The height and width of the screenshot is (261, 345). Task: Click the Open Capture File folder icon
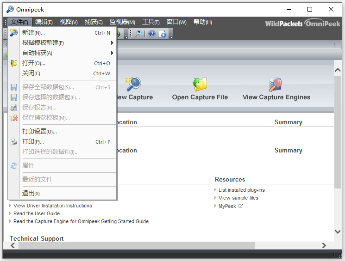(200, 84)
